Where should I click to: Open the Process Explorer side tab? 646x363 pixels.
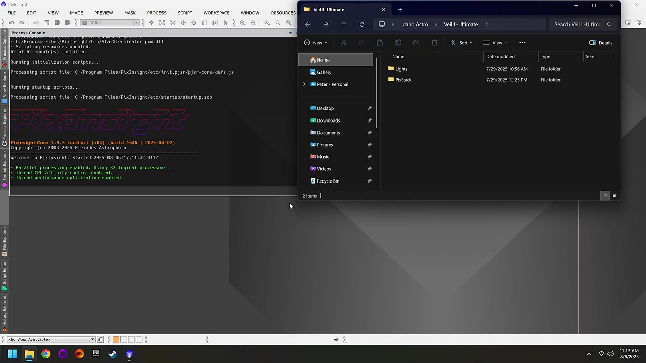[5, 127]
